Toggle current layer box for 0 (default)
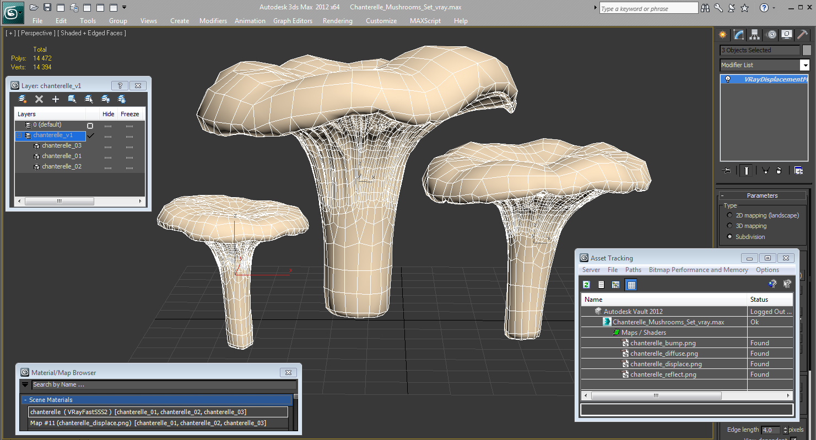 90,126
